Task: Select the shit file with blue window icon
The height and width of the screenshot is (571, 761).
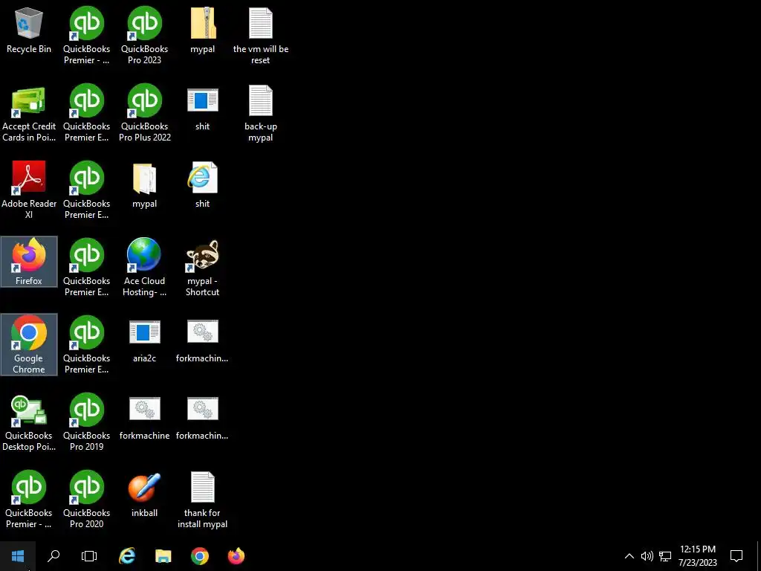Action: pyautogui.click(x=202, y=109)
